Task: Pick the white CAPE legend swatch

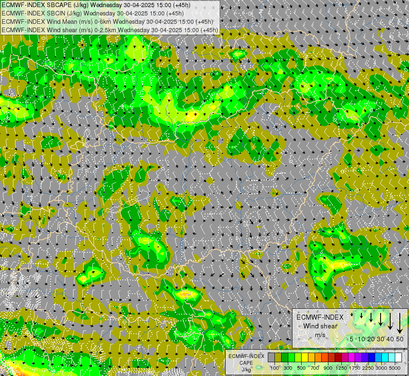Action: pyautogui.click(x=398, y=358)
